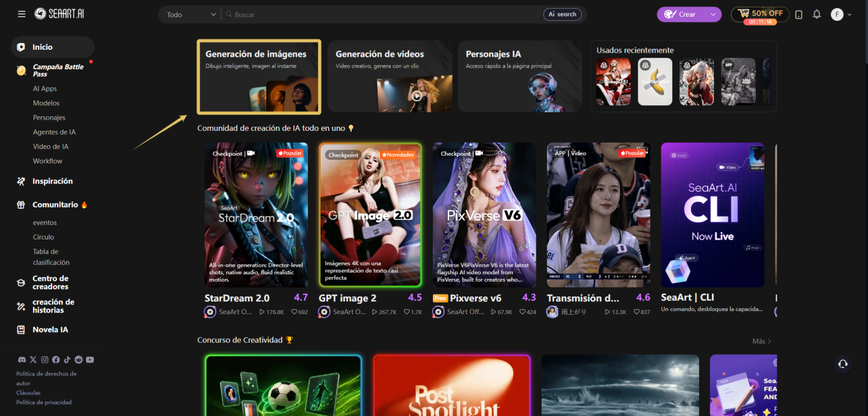Open the StarDream 2.0 model card
Screen dimensions: 868x416
256,215
